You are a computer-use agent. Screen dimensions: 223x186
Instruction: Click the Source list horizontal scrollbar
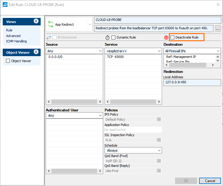click(x=74, y=102)
